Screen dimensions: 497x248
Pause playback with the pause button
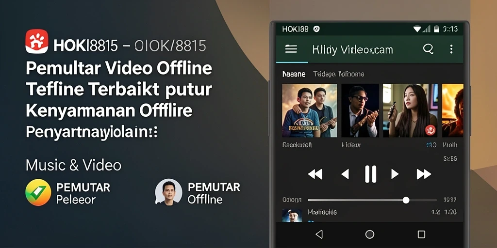[370, 174]
